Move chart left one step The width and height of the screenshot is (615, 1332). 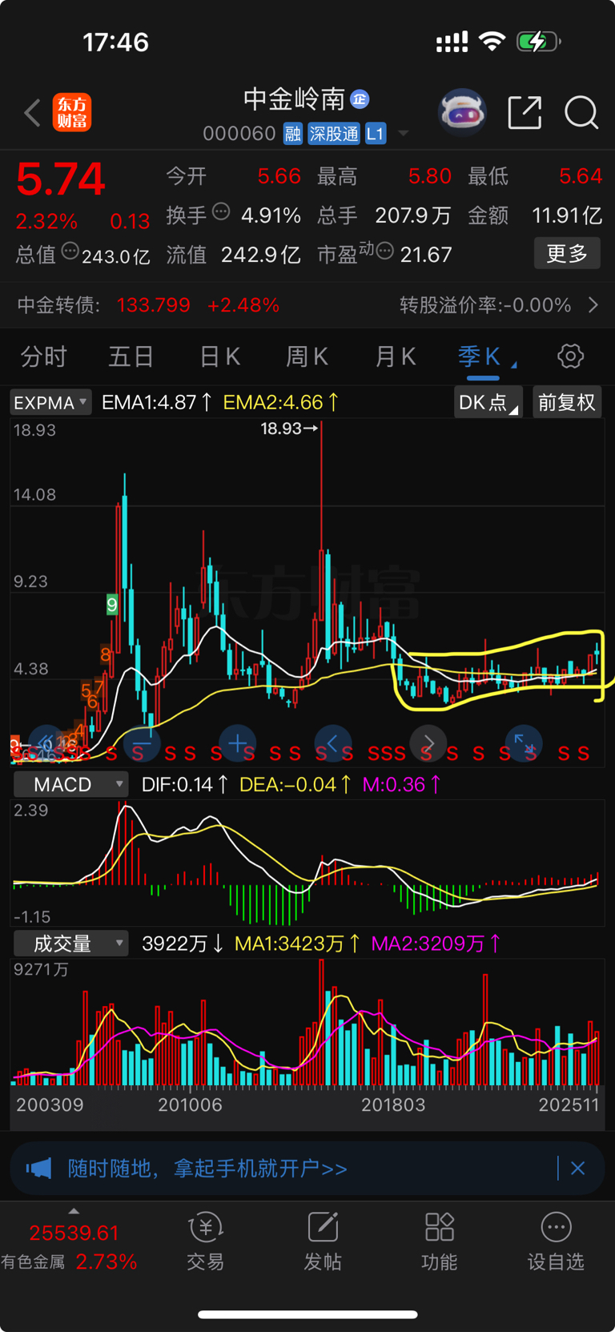point(333,742)
